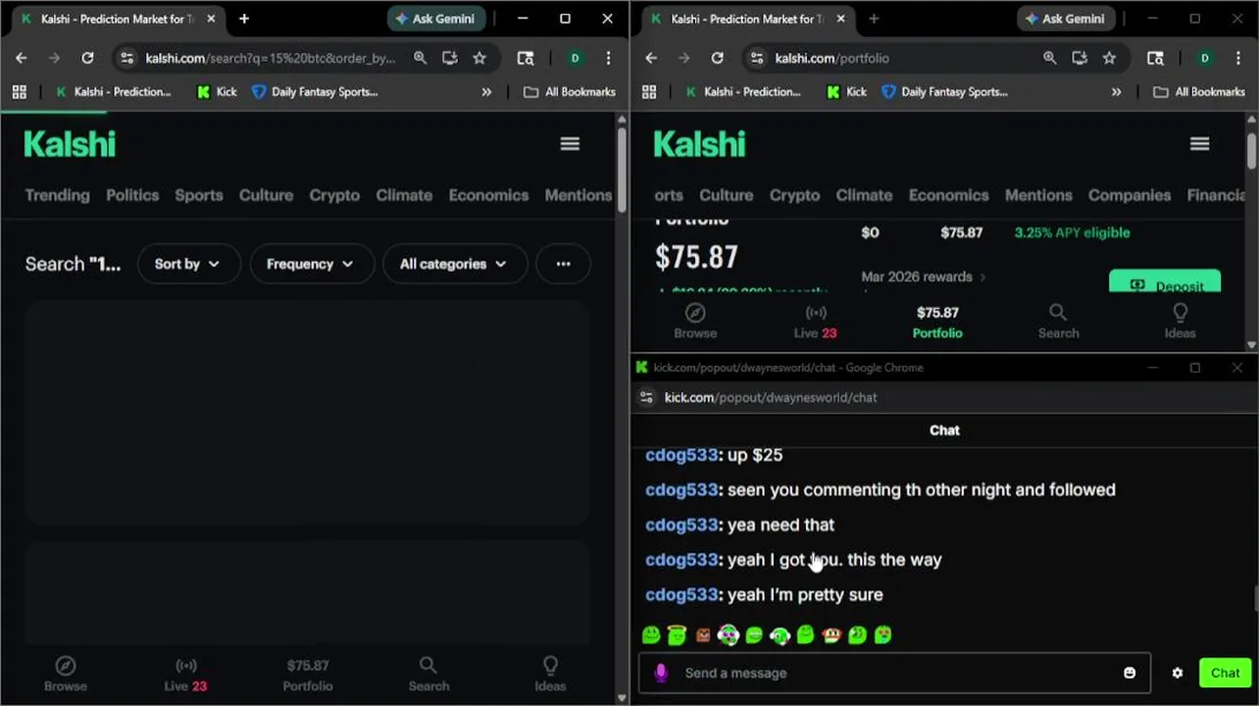Image resolution: width=1259 pixels, height=706 pixels.
Task: Reload the left Kalshi search page
Action: (x=87, y=58)
